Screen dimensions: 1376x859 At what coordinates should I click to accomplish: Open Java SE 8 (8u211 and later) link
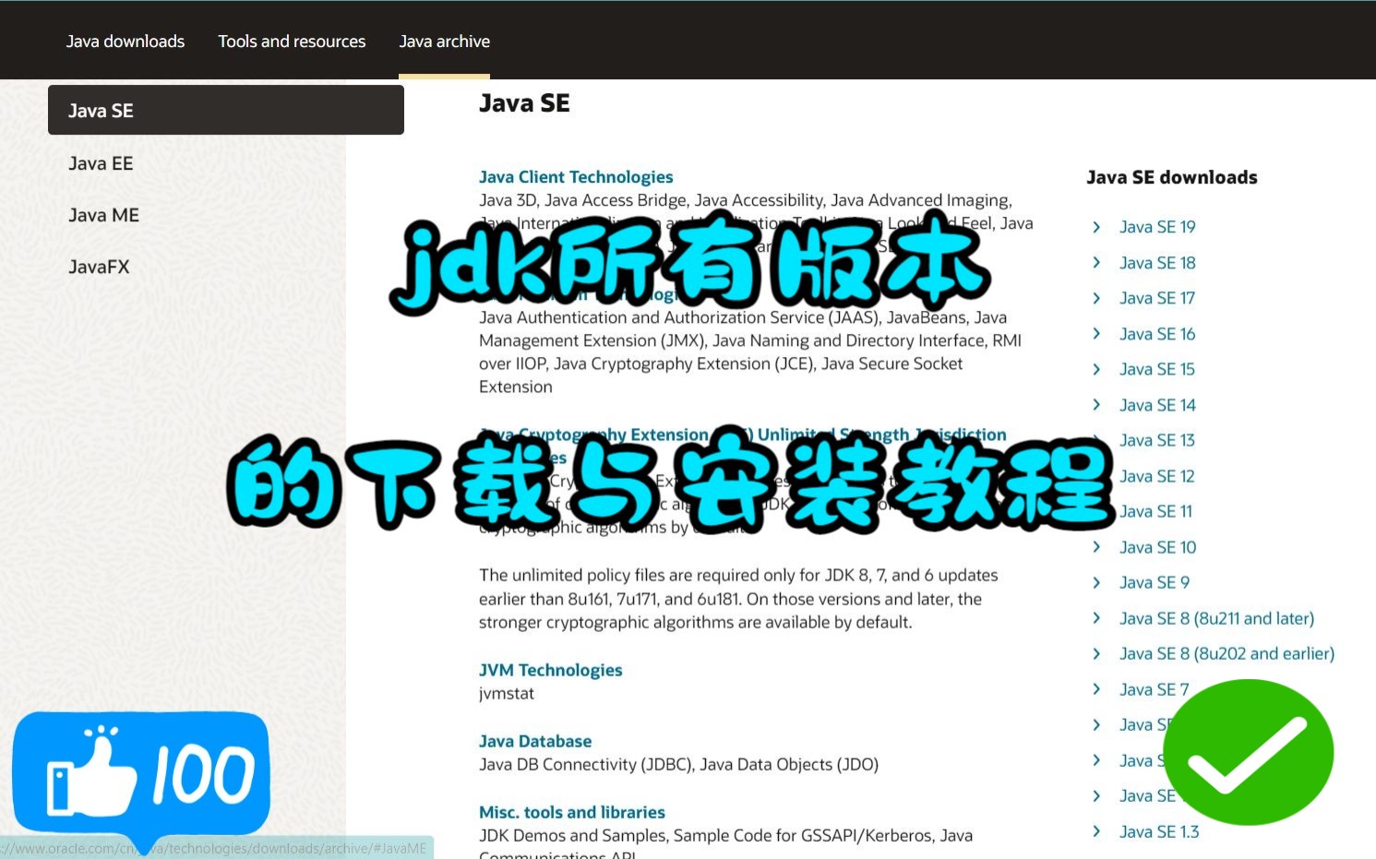(x=1216, y=618)
